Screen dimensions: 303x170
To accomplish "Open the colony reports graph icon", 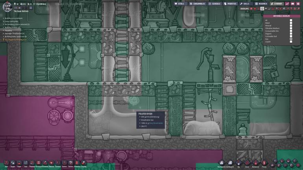I will 287,4.
